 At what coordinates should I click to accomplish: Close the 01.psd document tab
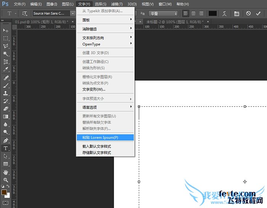73,22
